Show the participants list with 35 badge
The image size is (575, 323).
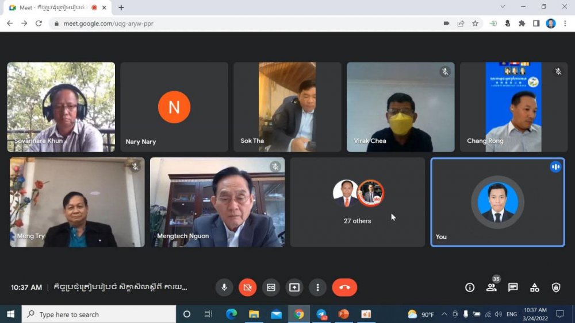click(491, 287)
